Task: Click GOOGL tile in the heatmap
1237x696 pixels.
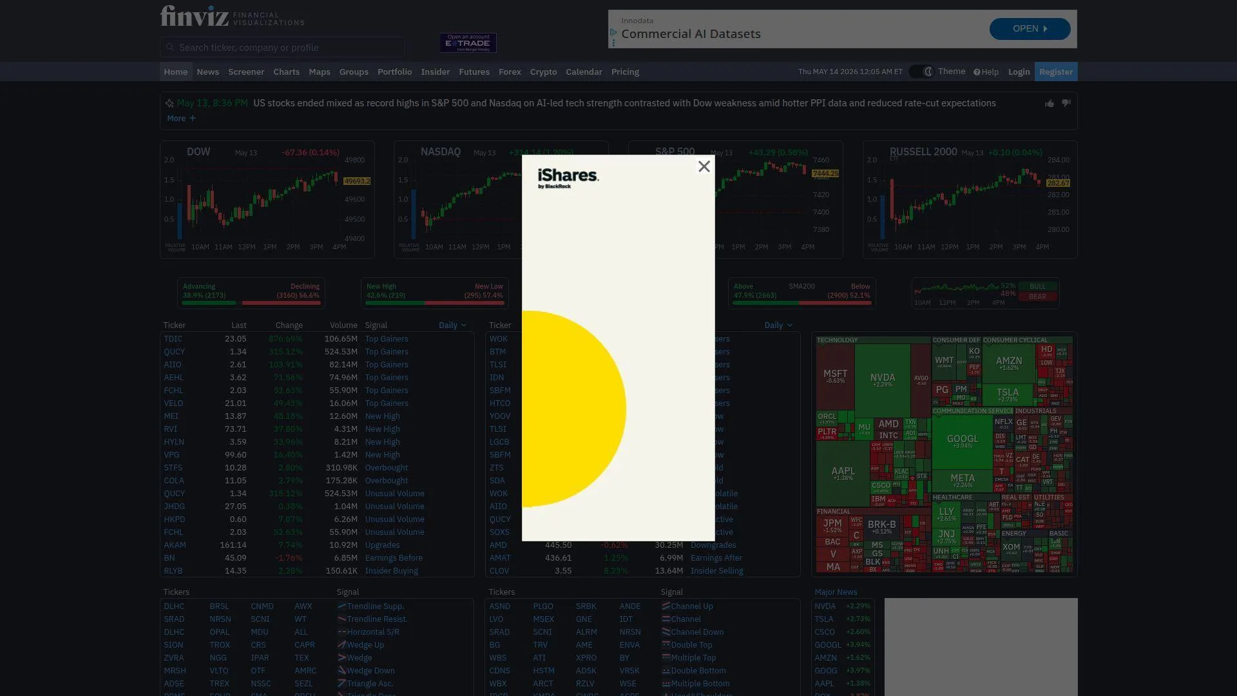Action: [963, 441]
